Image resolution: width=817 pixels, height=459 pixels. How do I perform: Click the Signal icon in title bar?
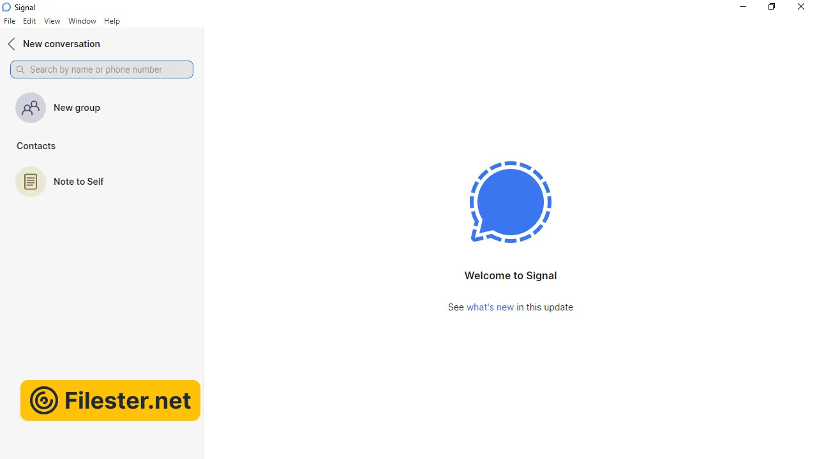6,7
